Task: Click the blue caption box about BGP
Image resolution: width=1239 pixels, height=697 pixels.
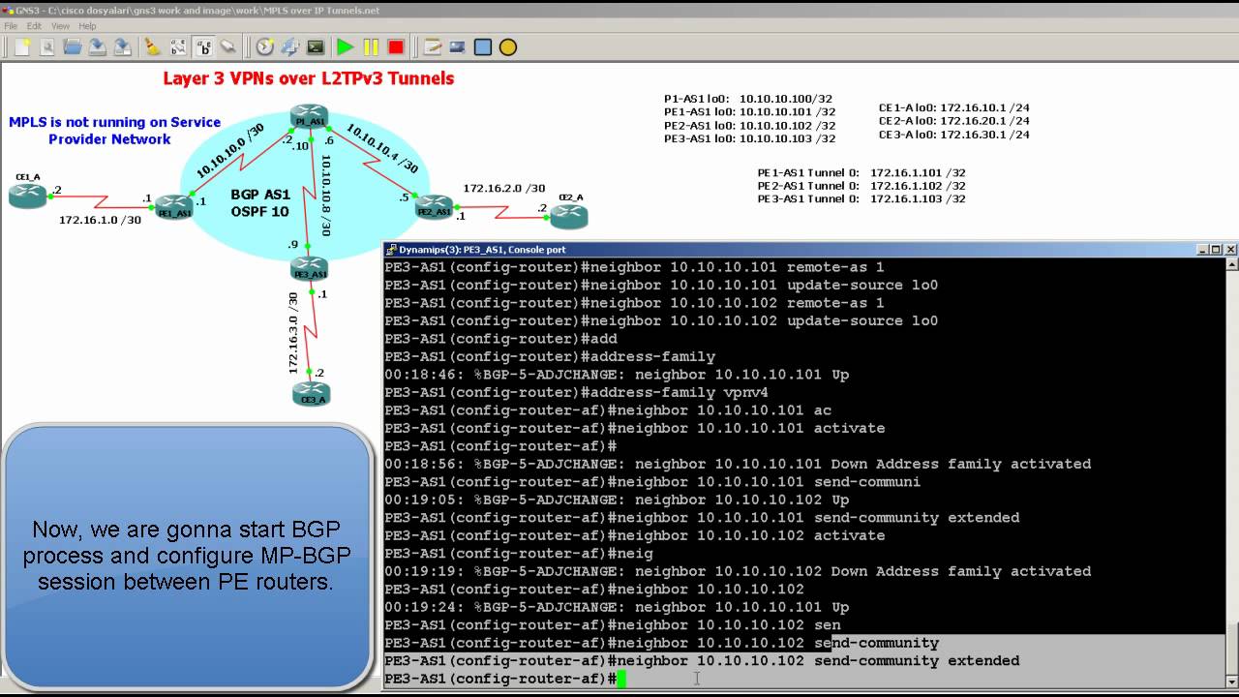Action: point(188,556)
